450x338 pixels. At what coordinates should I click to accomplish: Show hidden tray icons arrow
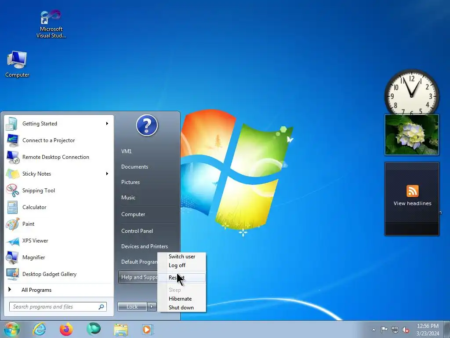point(374,330)
